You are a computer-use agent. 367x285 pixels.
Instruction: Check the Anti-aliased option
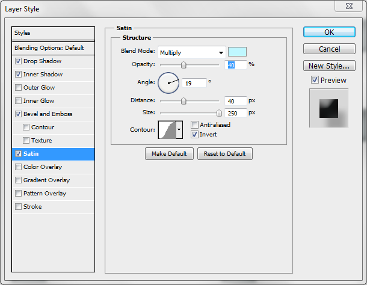[194, 124]
